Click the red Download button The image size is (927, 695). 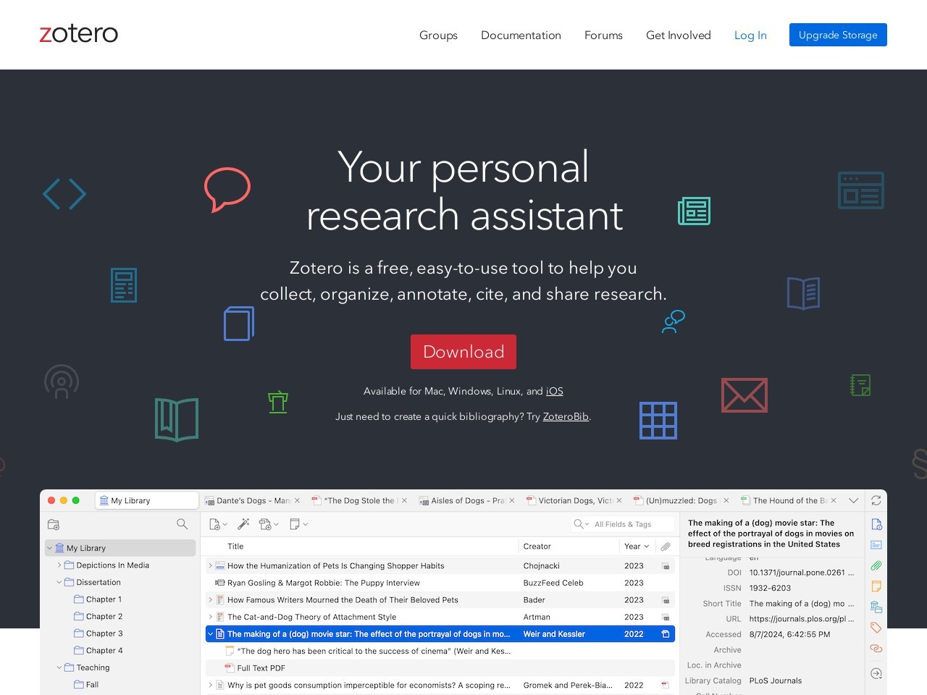[x=463, y=352]
